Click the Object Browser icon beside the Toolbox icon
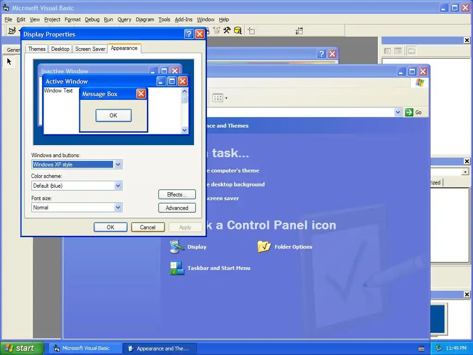The height and width of the screenshot is (355, 473). pyautogui.click(x=216, y=30)
